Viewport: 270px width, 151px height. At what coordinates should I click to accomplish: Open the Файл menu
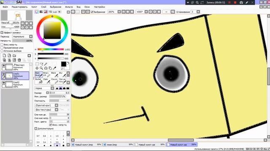coord(5,7)
